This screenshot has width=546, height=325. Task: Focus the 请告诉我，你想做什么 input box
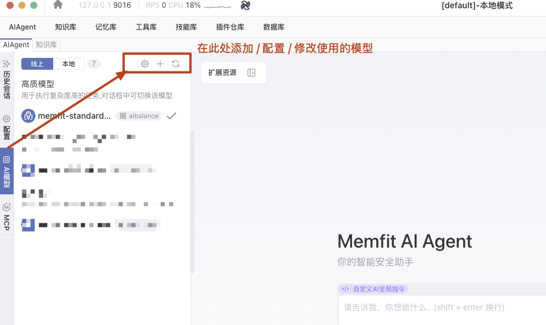442,310
